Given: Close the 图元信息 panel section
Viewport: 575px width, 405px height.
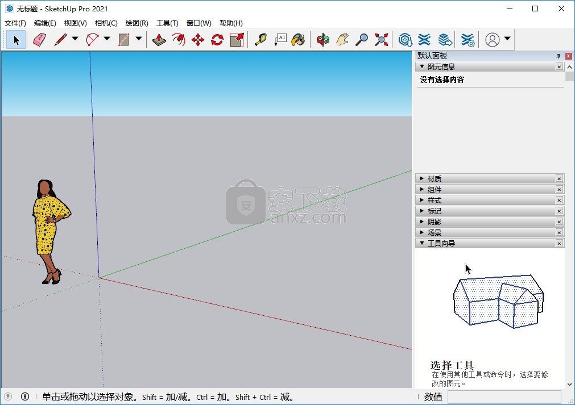Looking at the screenshot, I should click(559, 66).
